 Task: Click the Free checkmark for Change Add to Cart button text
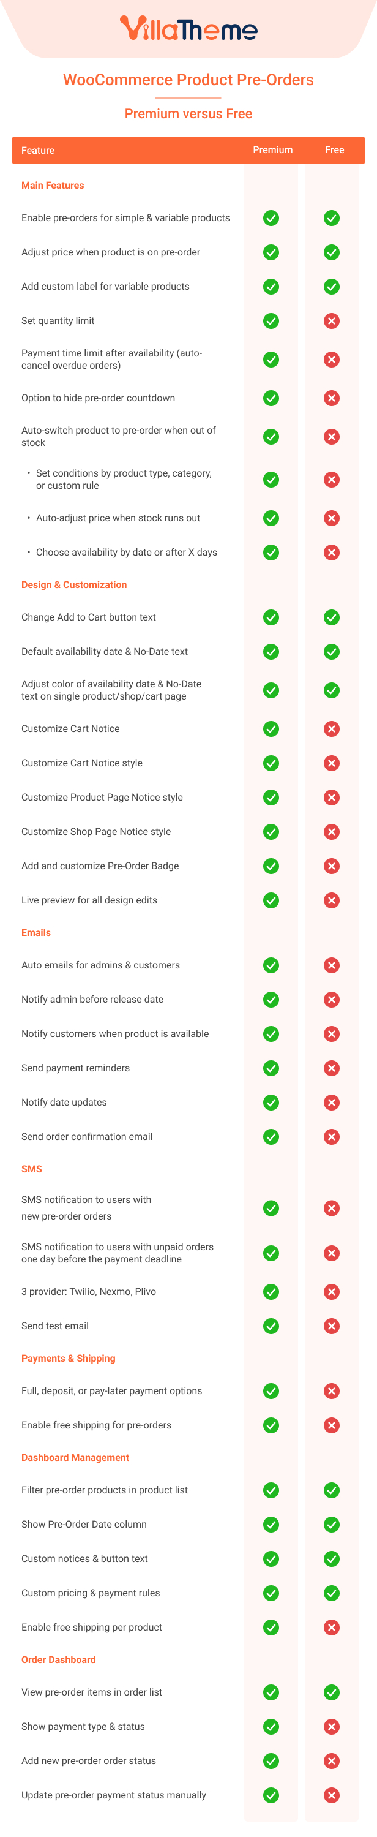(x=331, y=617)
